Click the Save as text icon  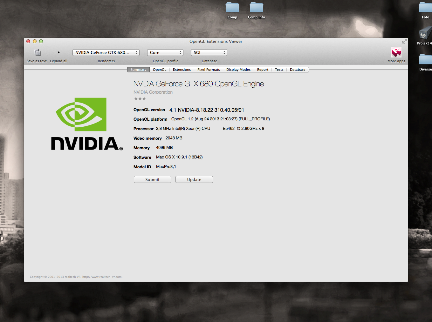pyautogui.click(x=37, y=52)
